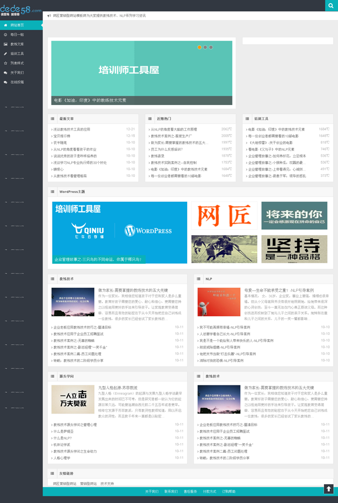
Task: Select the orange first carousel dot
Action: (200, 47)
